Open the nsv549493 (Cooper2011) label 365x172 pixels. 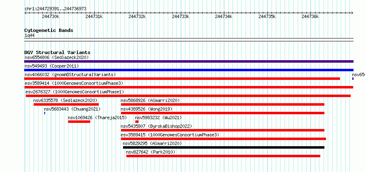(52, 66)
